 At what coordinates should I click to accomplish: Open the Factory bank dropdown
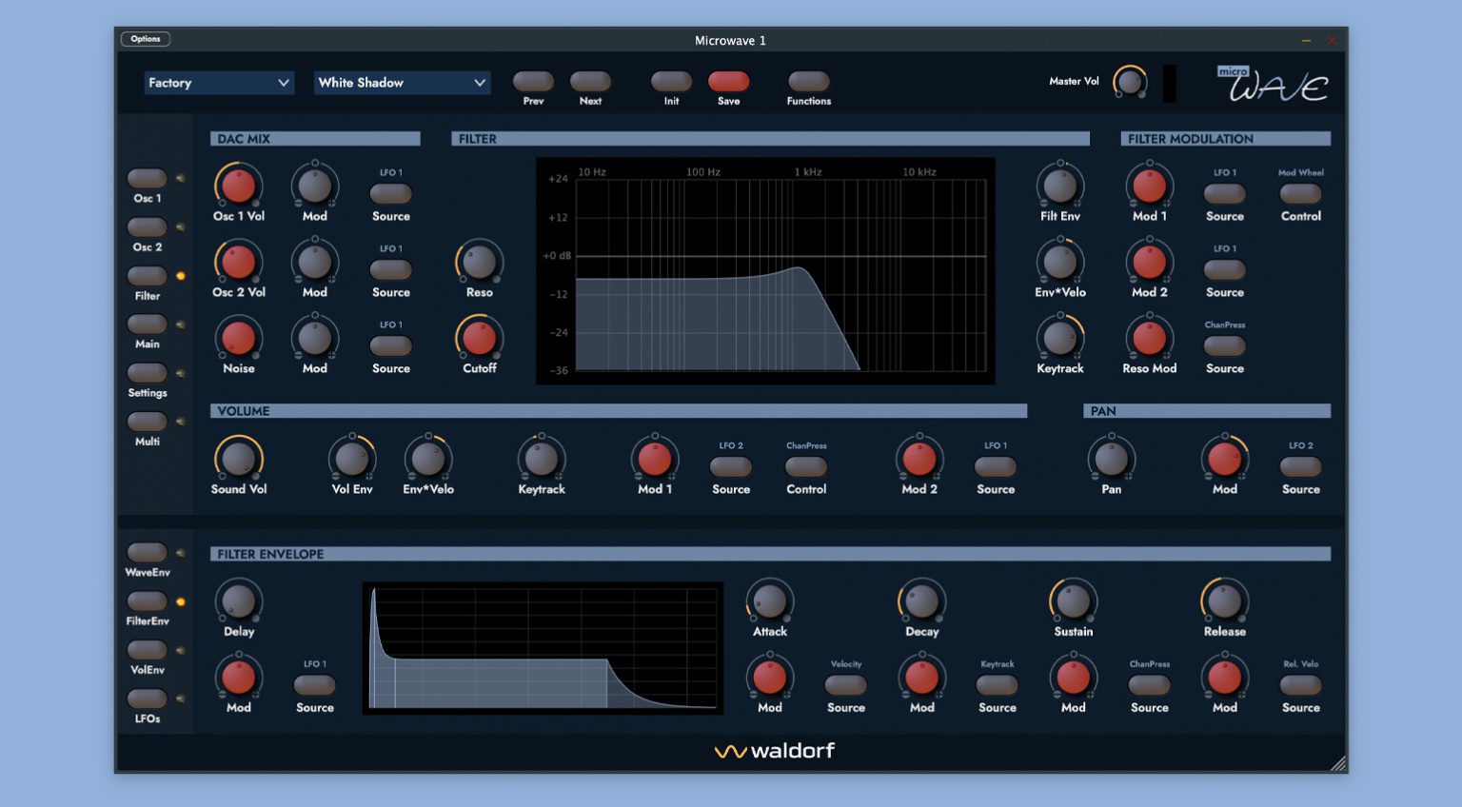218,83
